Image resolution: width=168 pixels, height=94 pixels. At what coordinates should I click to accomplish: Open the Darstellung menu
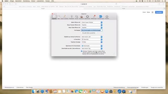[26, 1]
